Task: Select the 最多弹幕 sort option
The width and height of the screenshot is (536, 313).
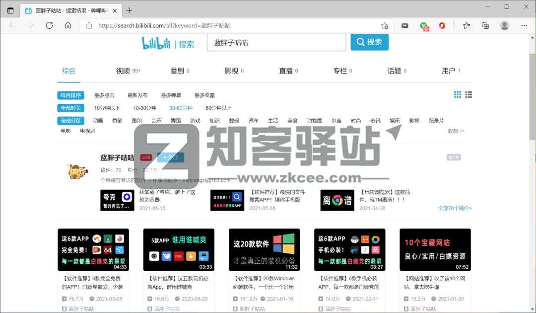Action: click(171, 95)
